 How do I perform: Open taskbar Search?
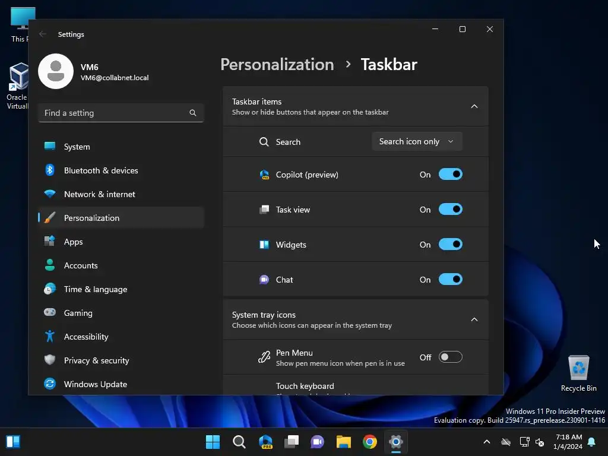(x=239, y=442)
